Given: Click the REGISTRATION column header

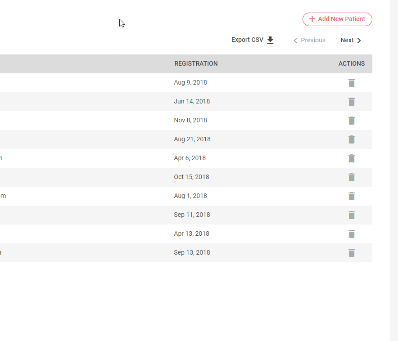Looking at the screenshot, I should (196, 64).
